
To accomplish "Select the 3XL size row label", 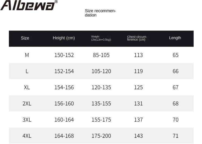I will 27,120.
